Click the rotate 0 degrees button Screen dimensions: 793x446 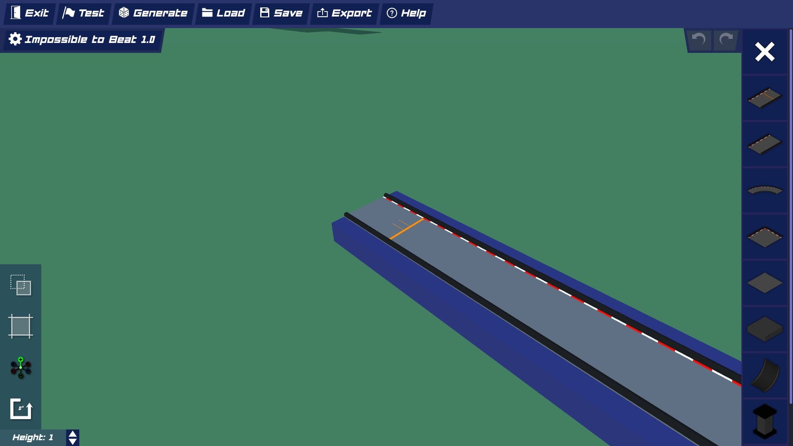pyautogui.click(x=21, y=409)
